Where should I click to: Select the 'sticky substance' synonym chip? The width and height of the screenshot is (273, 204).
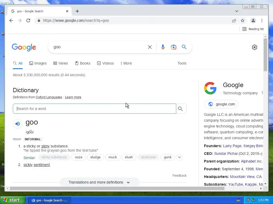click(54, 157)
